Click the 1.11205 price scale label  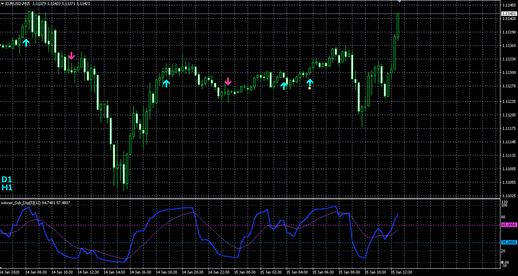(508, 115)
